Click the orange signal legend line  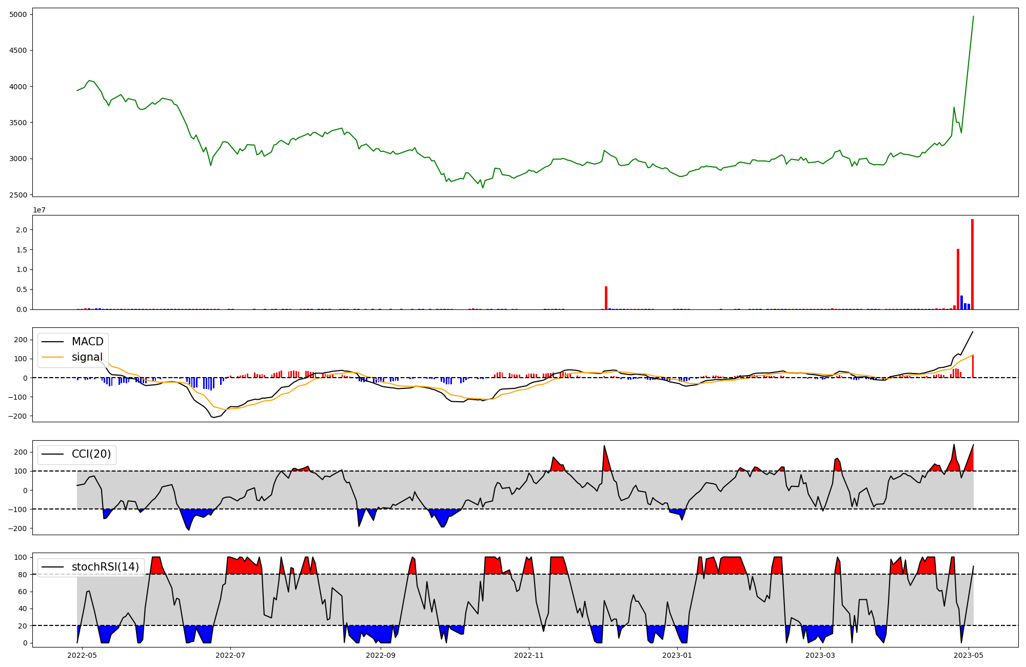52,357
